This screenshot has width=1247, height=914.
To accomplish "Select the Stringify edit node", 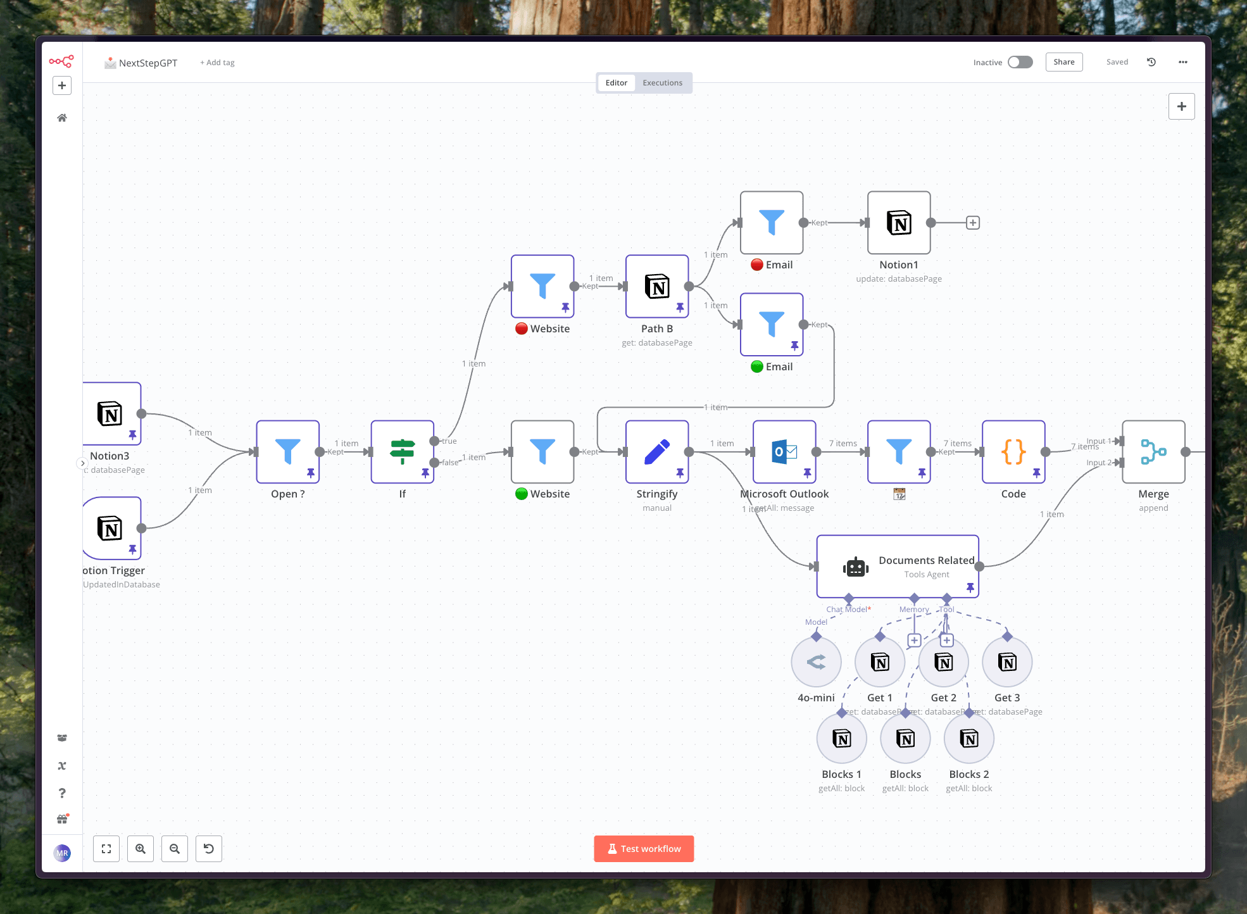I will coord(657,452).
